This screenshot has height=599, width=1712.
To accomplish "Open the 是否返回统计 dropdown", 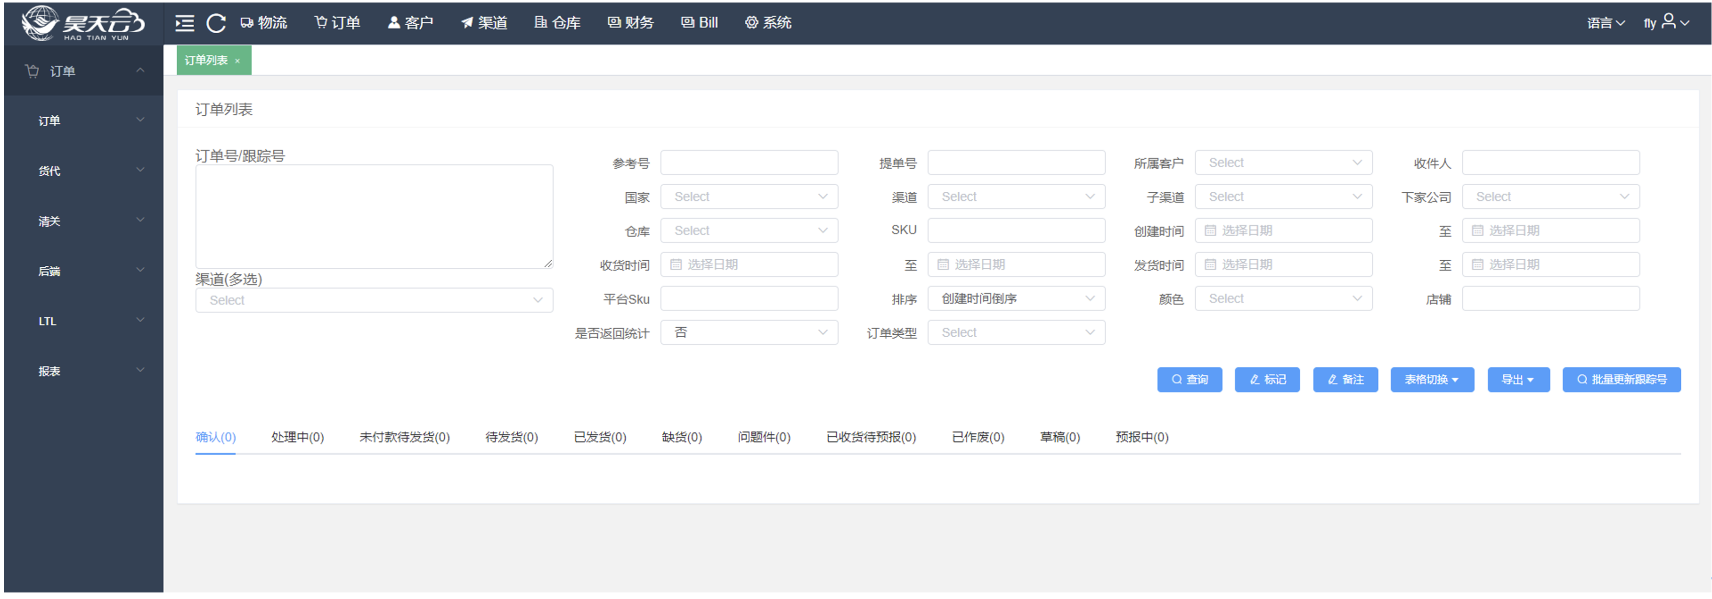I will click(x=749, y=332).
